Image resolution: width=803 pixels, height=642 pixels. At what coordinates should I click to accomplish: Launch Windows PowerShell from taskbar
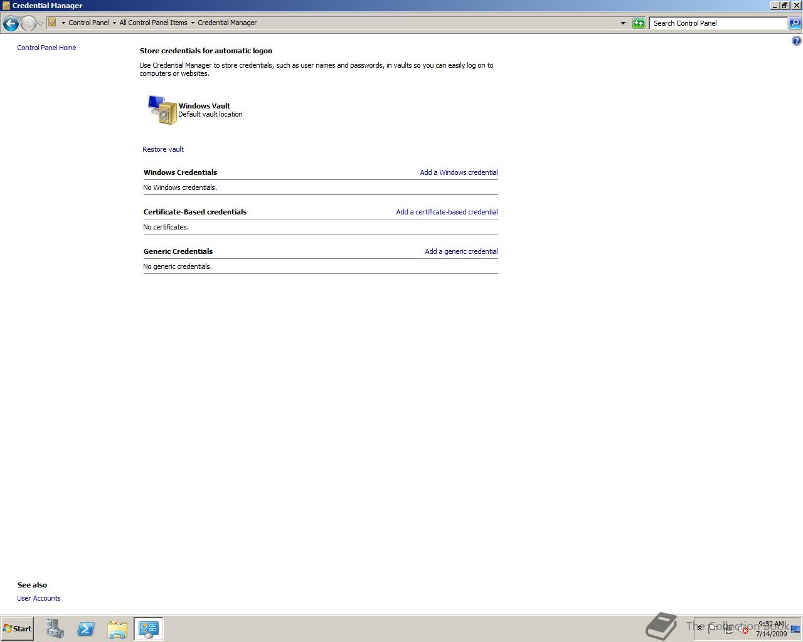(x=86, y=629)
